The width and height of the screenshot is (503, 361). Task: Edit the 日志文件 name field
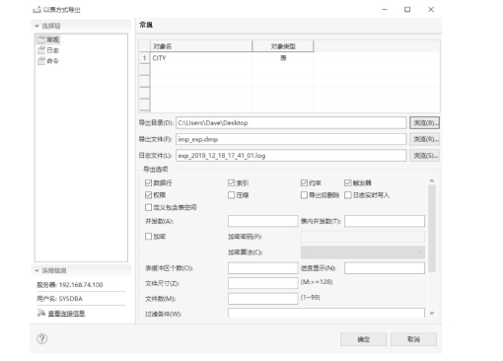pyautogui.click(x=291, y=156)
